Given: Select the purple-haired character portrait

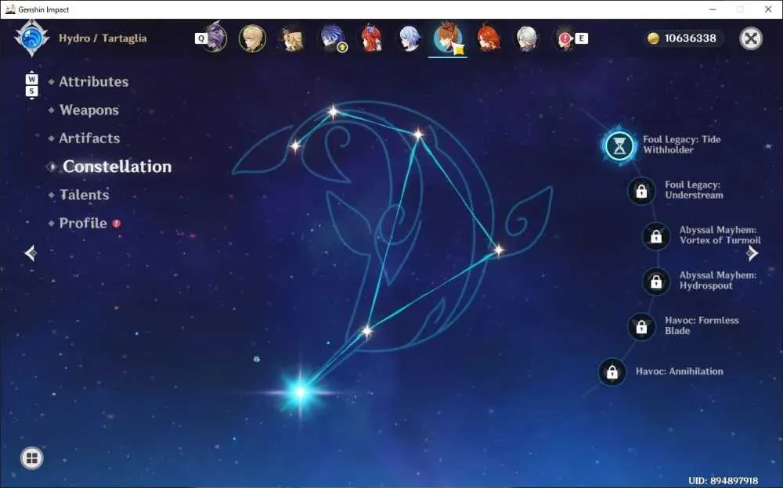Looking at the screenshot, I should click(216, 38).
